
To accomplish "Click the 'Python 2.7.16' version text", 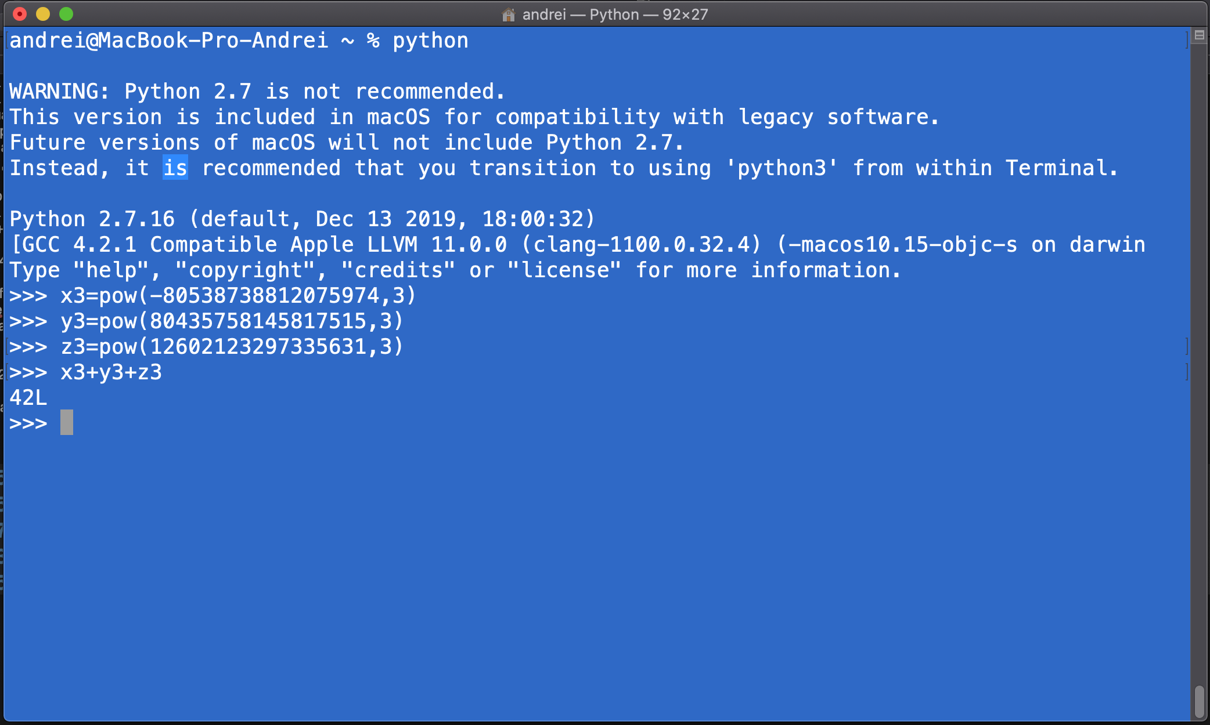I will 92,219.
